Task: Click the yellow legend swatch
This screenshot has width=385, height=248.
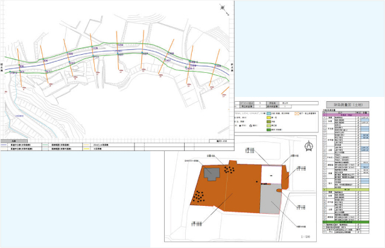Action: pos(269,118)
